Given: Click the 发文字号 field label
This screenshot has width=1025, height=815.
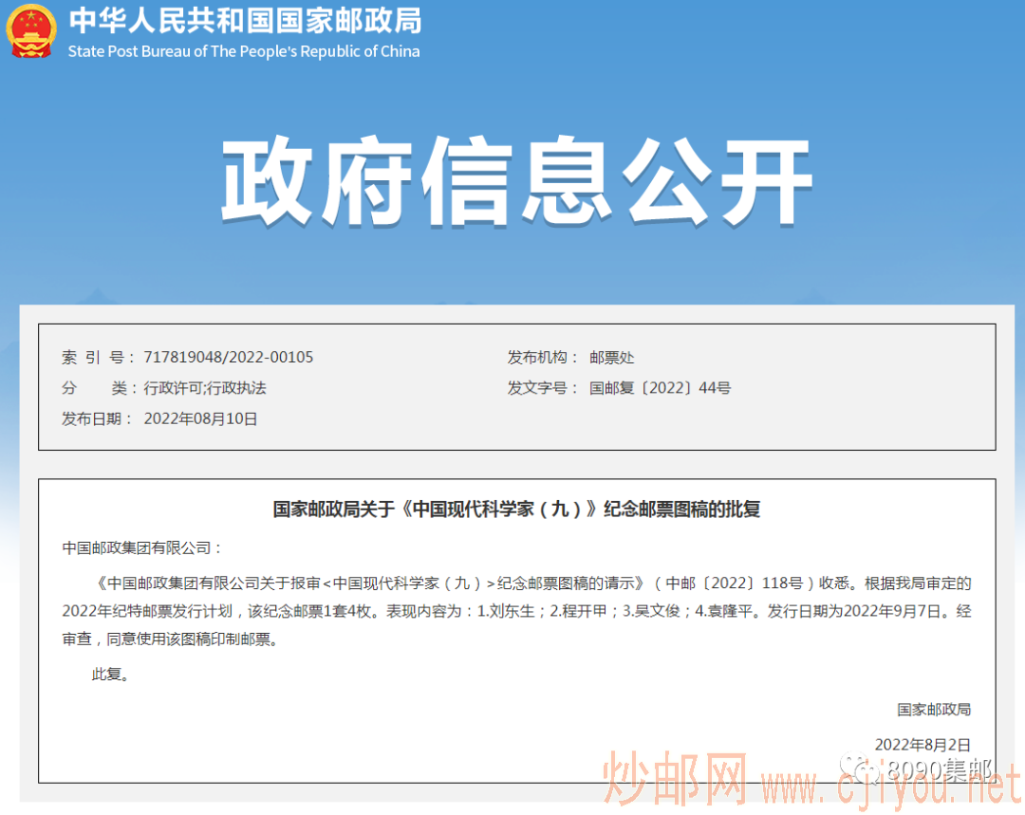Looking at the screenshot, I should [542, 388].
